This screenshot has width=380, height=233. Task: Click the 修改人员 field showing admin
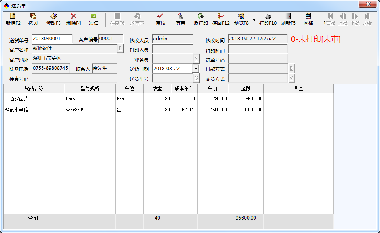172,39
